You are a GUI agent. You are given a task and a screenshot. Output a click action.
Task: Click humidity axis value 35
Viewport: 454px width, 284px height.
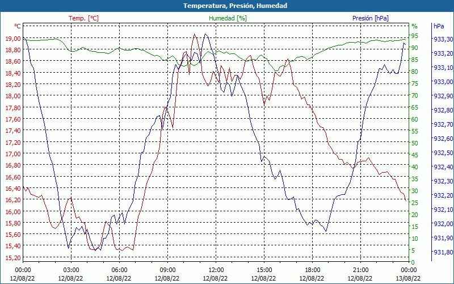(415, 179)
